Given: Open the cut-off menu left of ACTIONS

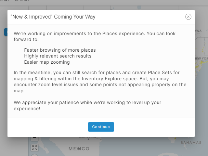Looking at the screenshot, I should 5,1.
